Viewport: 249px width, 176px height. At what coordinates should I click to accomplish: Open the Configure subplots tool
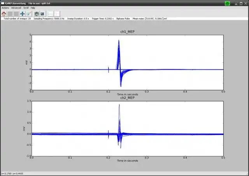click(x=37, y=14)
